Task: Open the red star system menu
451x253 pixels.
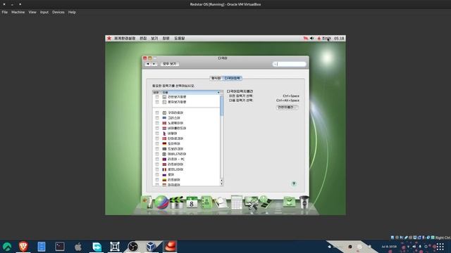Action: [109, 38]
